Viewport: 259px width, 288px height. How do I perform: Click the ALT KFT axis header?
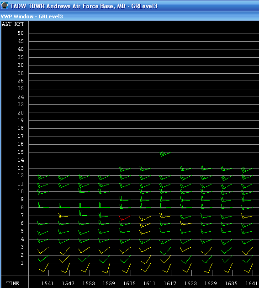tap(13, 24)
